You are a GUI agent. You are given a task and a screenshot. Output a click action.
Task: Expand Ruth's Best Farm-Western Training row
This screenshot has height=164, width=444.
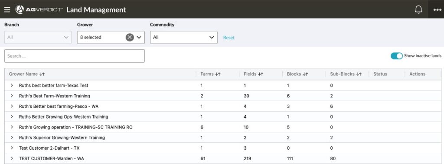[12, 96]
